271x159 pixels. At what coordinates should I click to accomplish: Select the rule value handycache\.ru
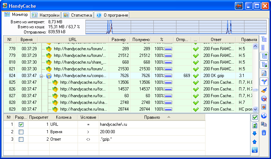[x=114, y=124]
